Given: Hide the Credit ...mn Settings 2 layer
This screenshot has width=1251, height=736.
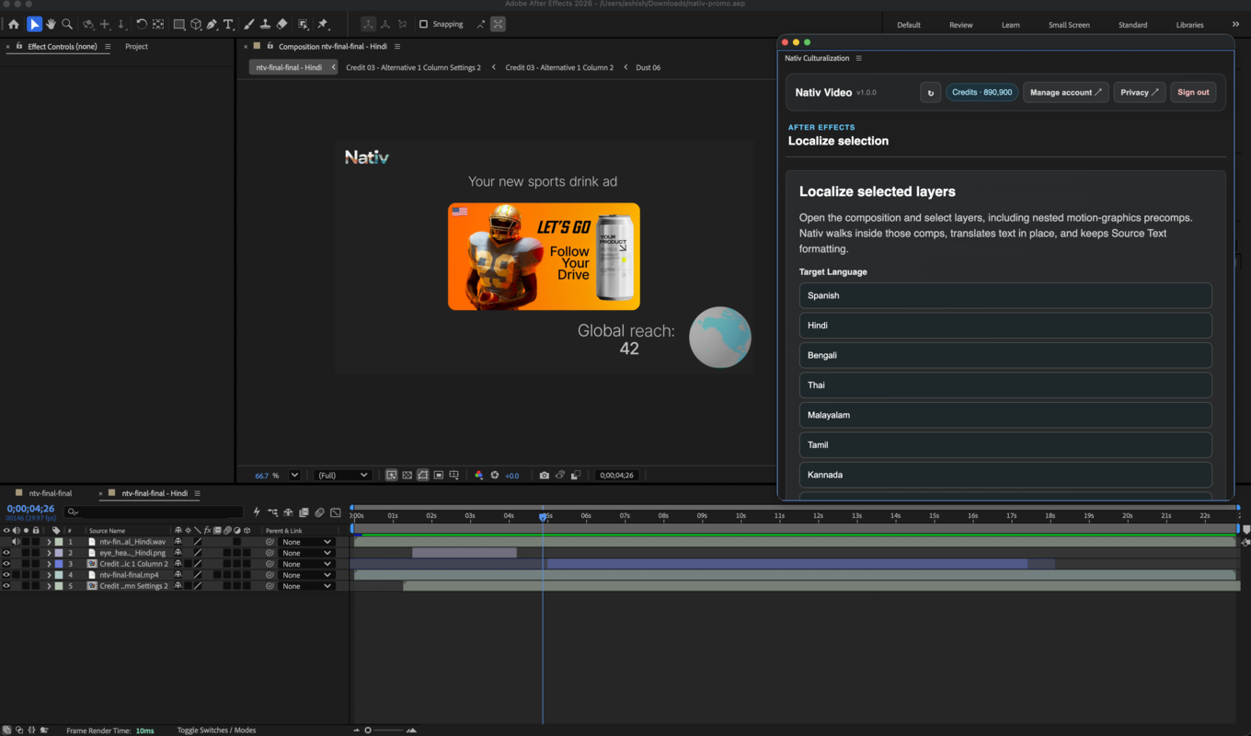Looking at the screenshot, I should tap(6, 586).
